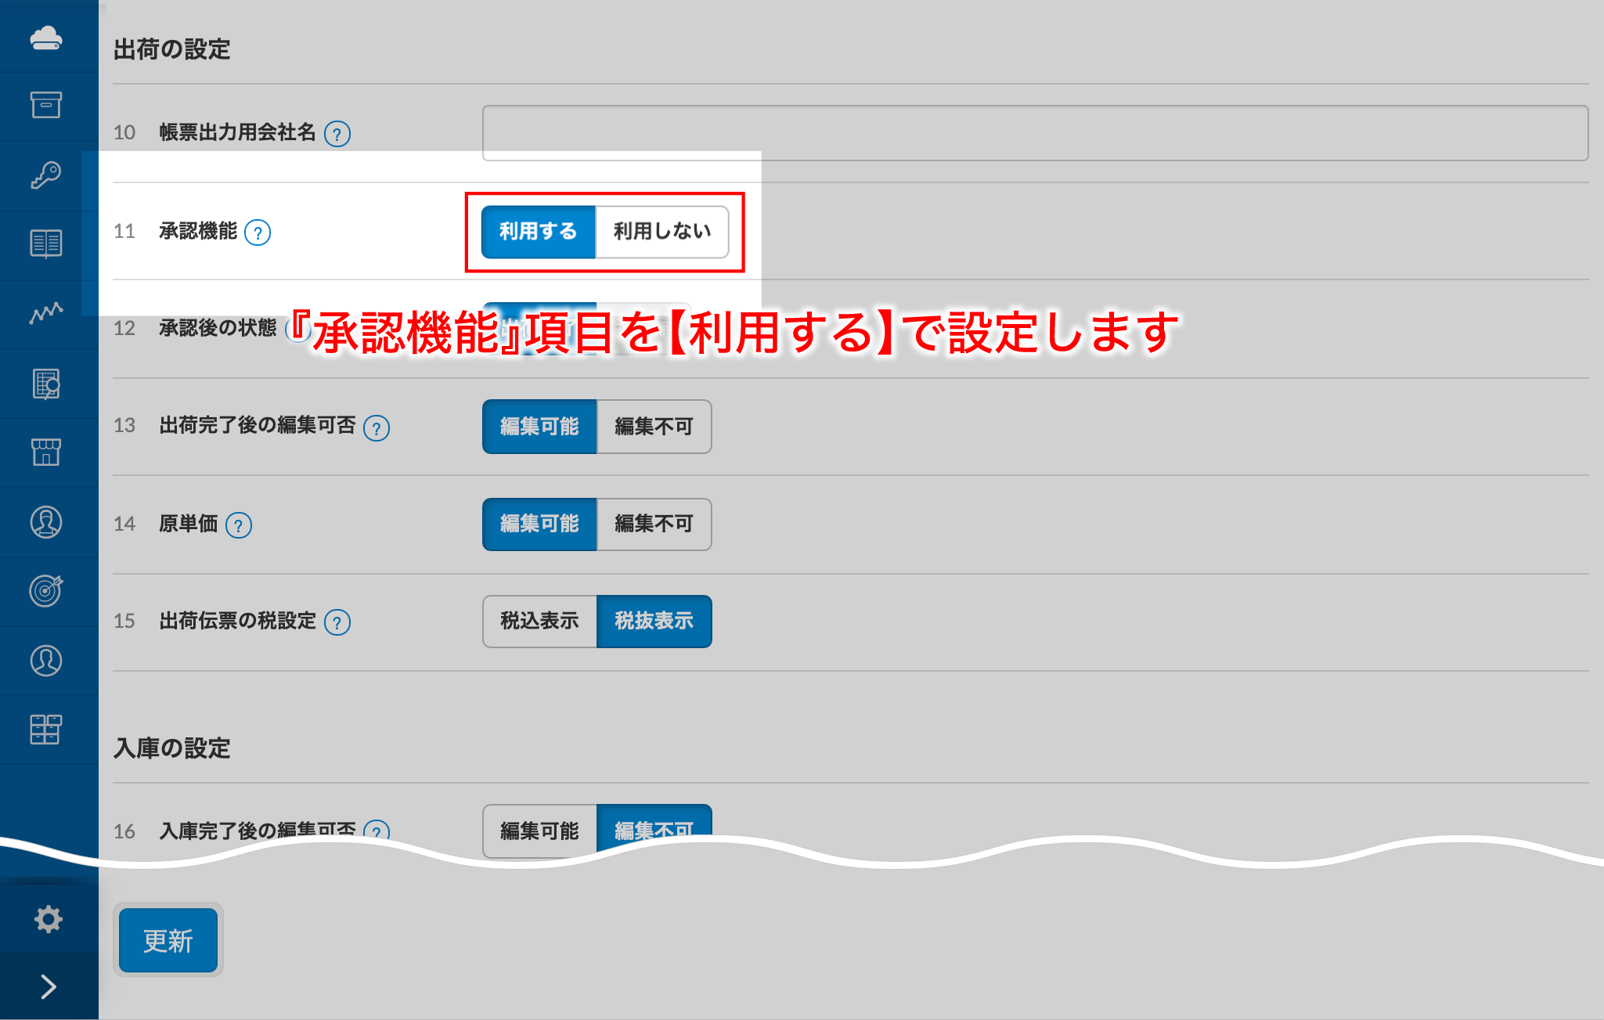Expand the sidebar with chevron arrow
The height and width of the screenshot is (1020, 1604).
point(49,986)
